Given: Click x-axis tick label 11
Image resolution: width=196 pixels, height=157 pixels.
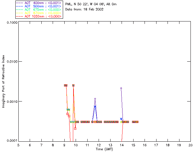Looking at the screenshot, I should pyautogui.click(x=87, y=145).
